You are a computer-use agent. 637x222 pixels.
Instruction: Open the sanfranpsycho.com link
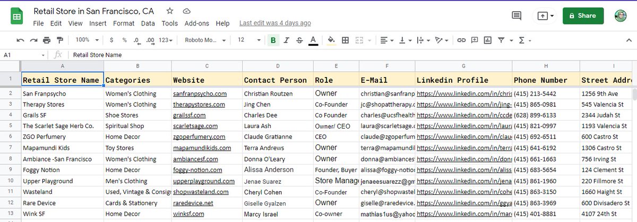[x=200, y=93]
